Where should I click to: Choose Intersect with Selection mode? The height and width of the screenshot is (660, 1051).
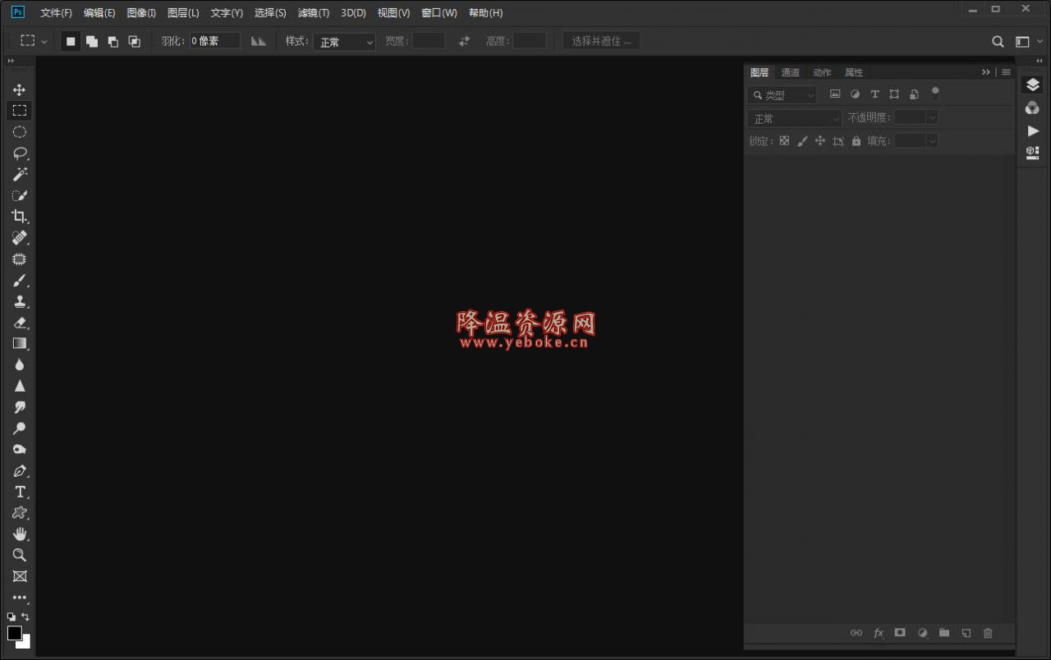tap(135, 41)
